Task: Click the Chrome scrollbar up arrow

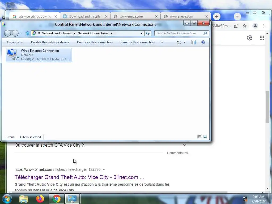Action: point(267,33)
